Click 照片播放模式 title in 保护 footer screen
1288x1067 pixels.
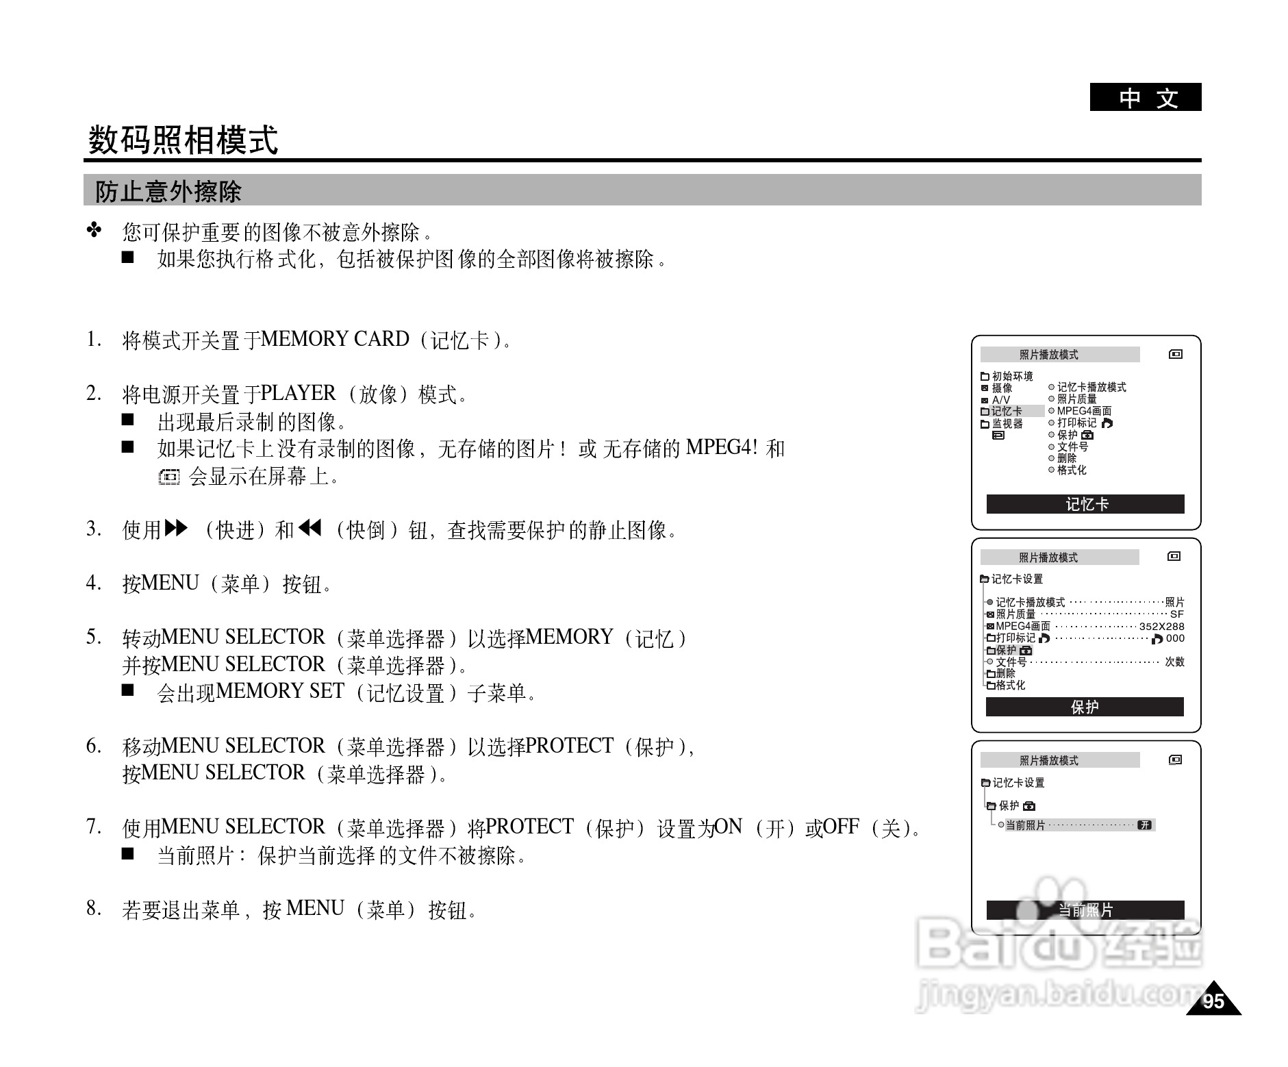pos(1048,557)
